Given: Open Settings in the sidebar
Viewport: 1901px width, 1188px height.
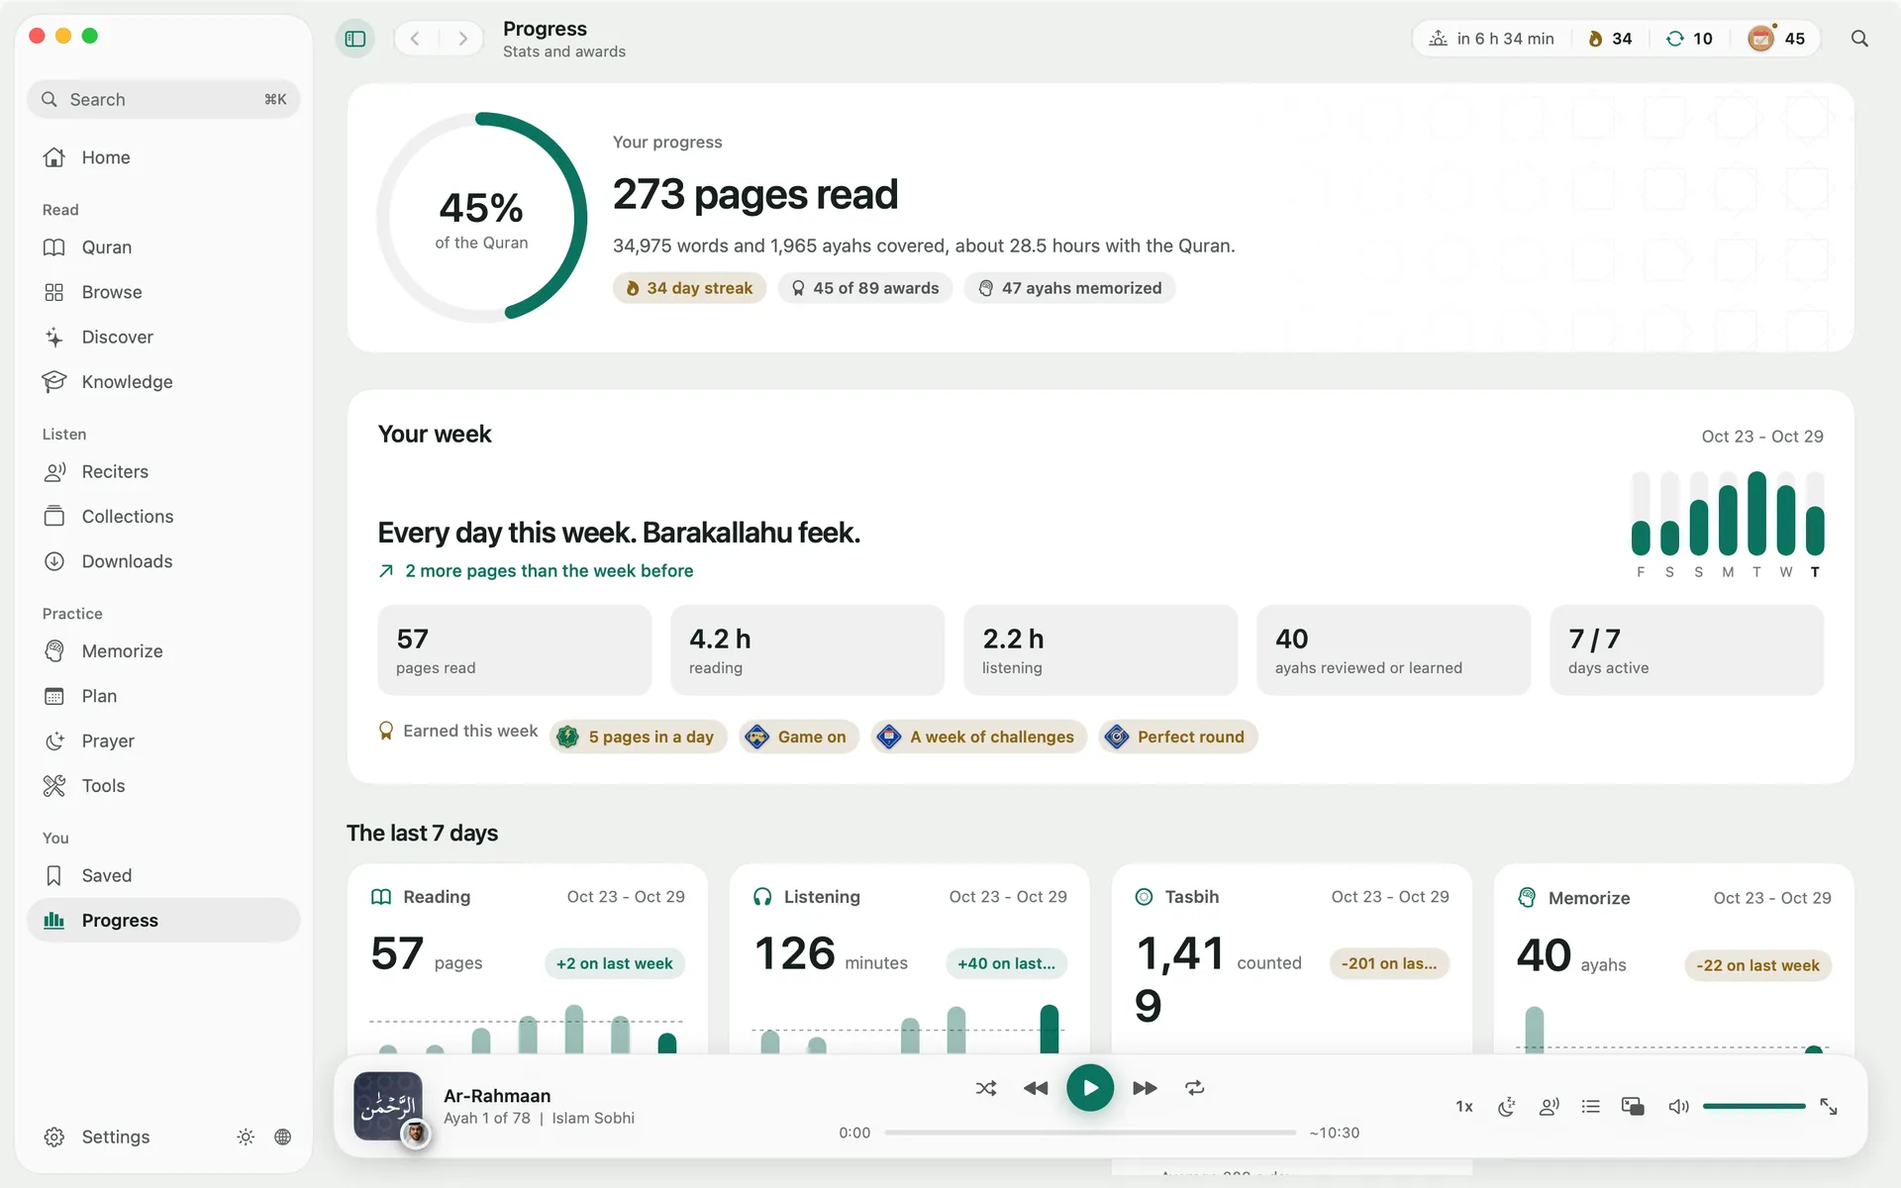Looking at the screenshot, I should tap(97, 1137).
